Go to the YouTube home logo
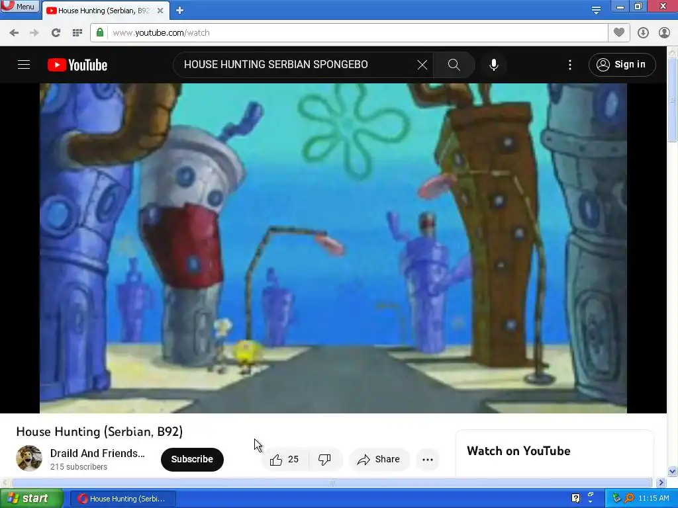This screenshot has height=508, width=678. [x=77, y=65]
